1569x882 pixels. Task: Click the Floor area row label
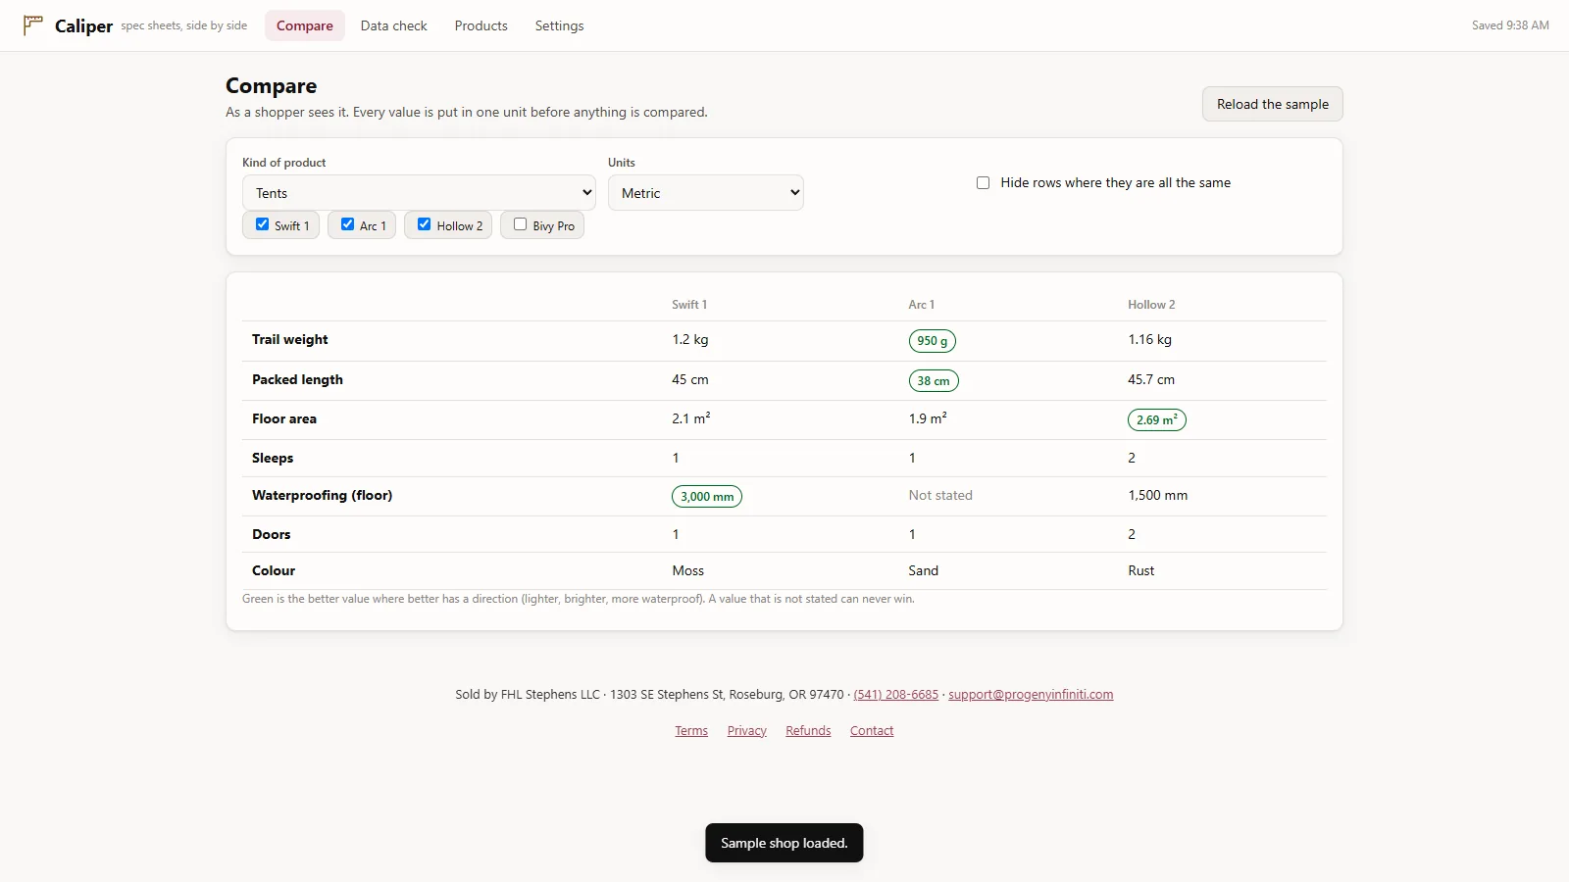pyautogui.click(x=284, y=419)
